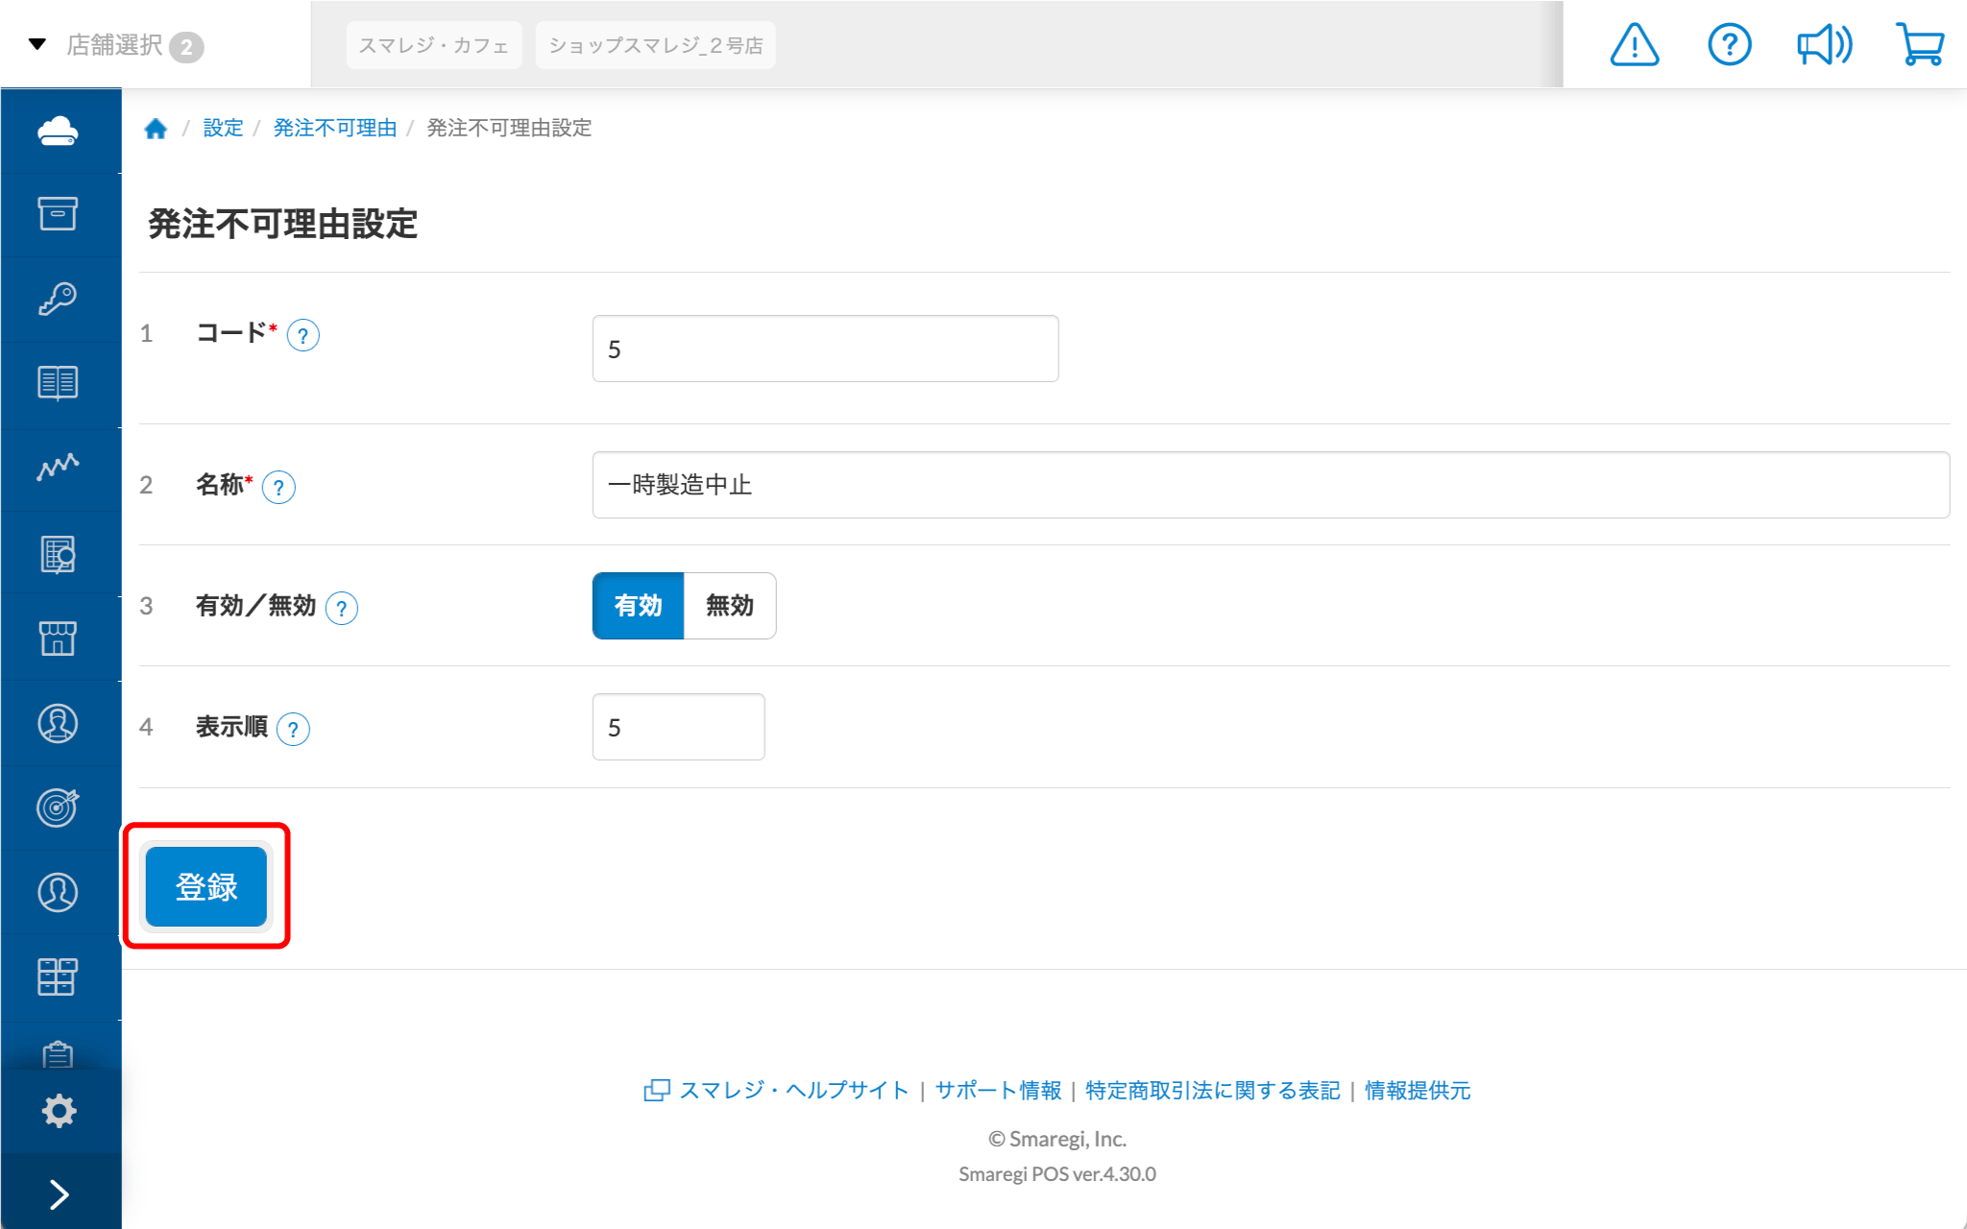Open 設定 breadcrumb link

[223, 128]
